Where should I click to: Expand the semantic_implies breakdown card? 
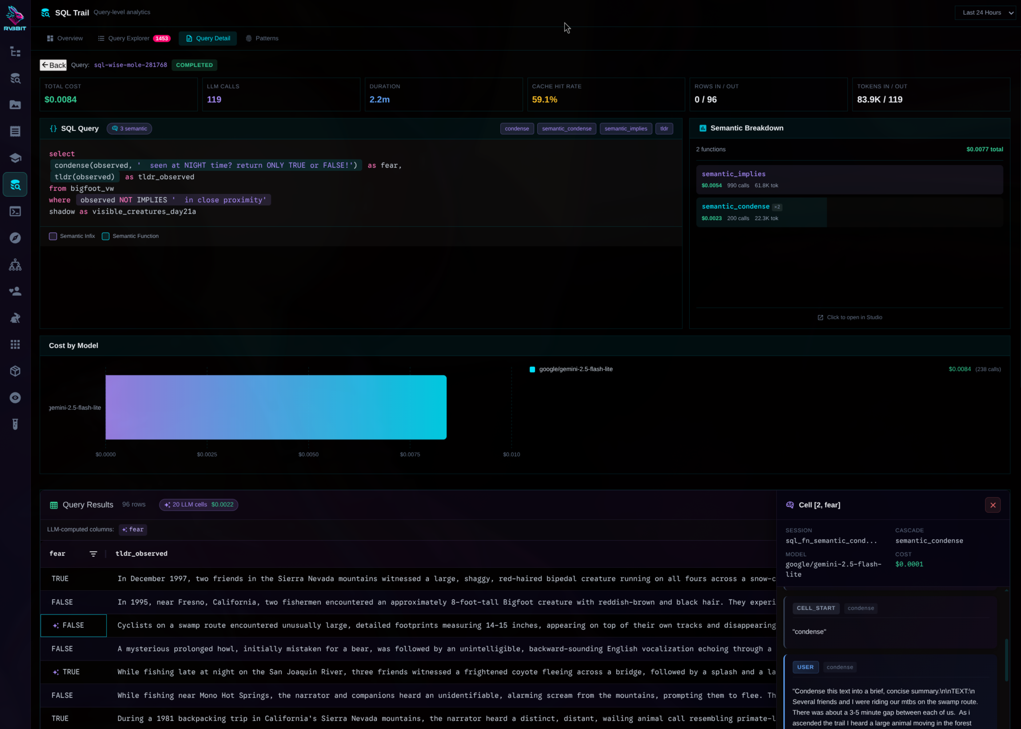(x=849, y=179)
